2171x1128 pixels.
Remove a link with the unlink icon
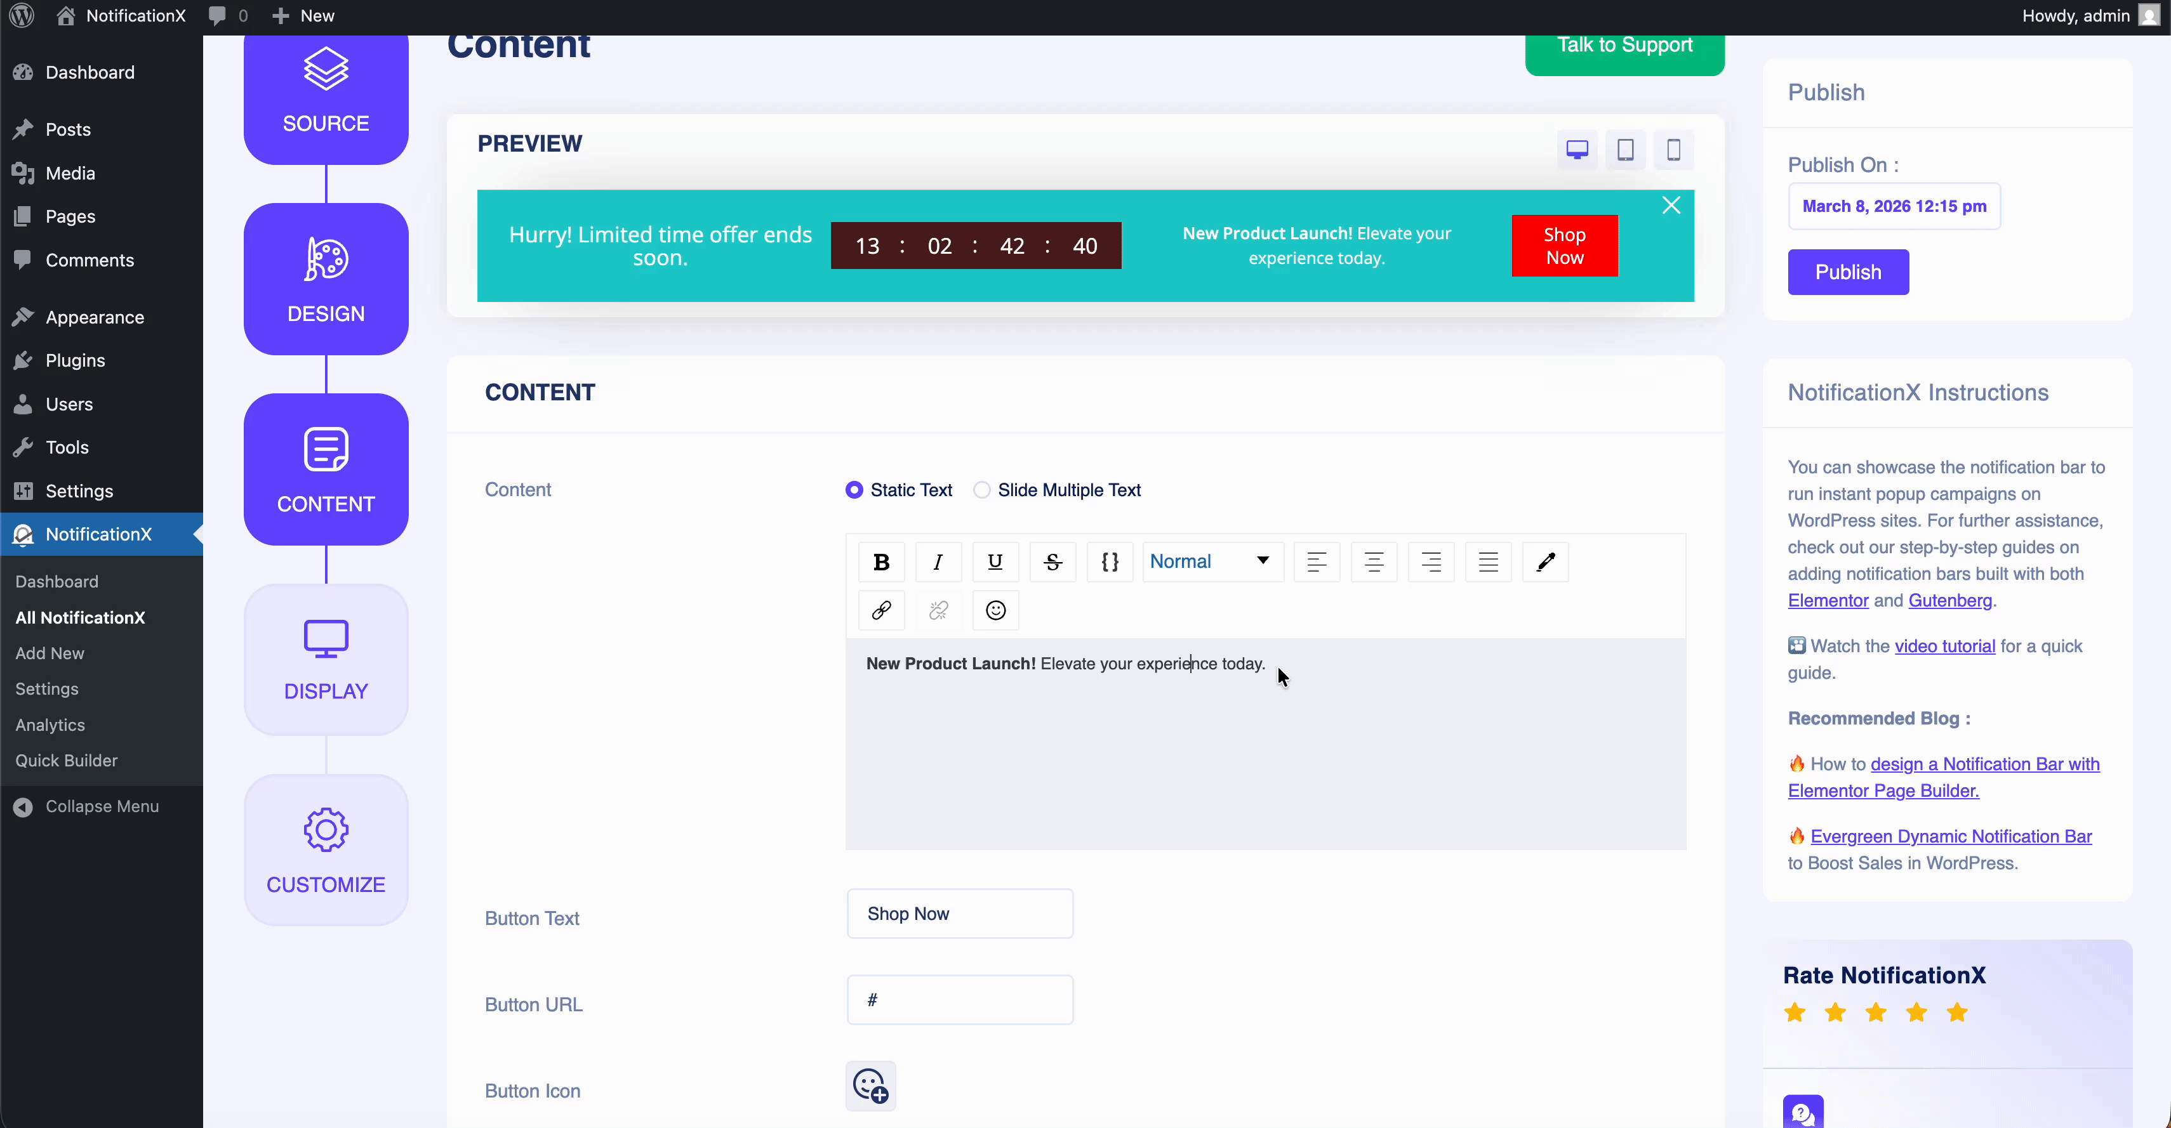coord(938,610)
